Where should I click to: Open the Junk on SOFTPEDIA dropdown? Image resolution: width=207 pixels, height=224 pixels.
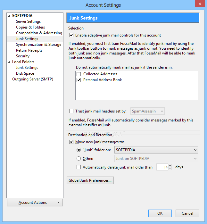pyautogui.click(x=156, y=159)
